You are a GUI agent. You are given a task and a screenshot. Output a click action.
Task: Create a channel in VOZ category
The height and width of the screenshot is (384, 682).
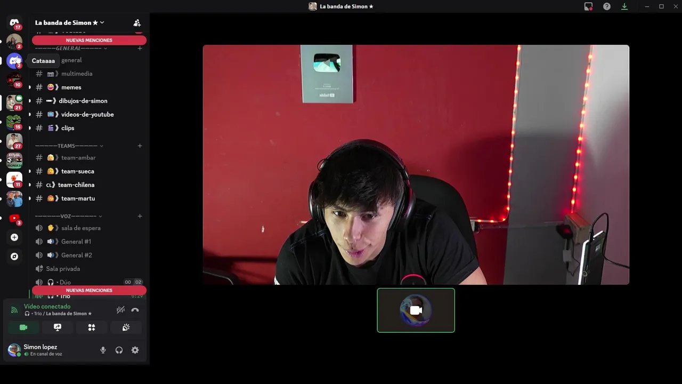click(140, 216)
